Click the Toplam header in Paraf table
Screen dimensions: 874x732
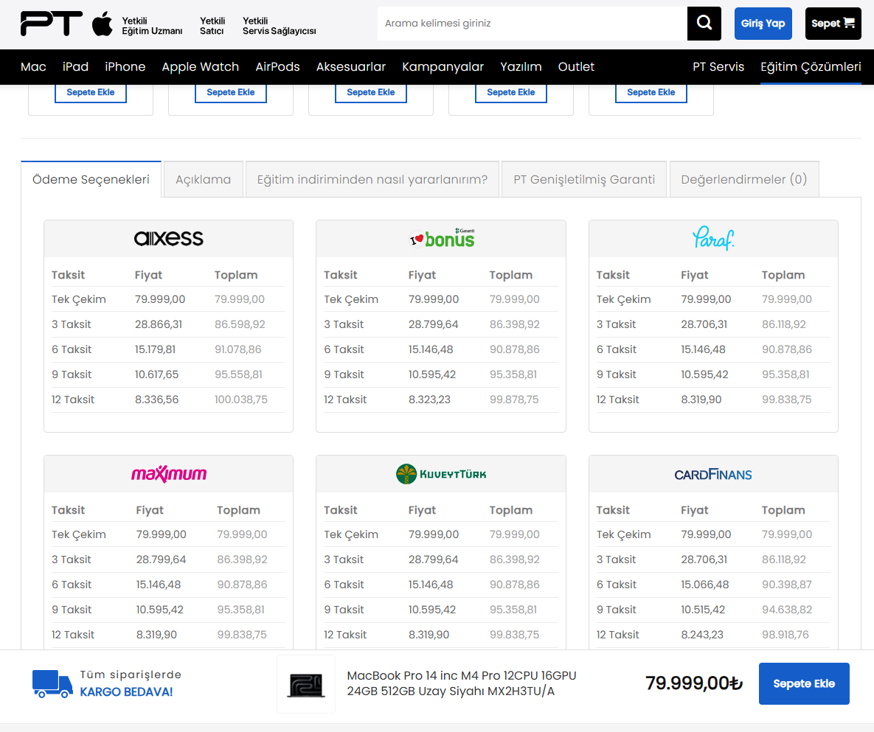click(x=783, y=275)
